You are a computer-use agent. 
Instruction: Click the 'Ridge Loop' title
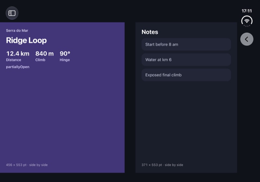[26, 40]
